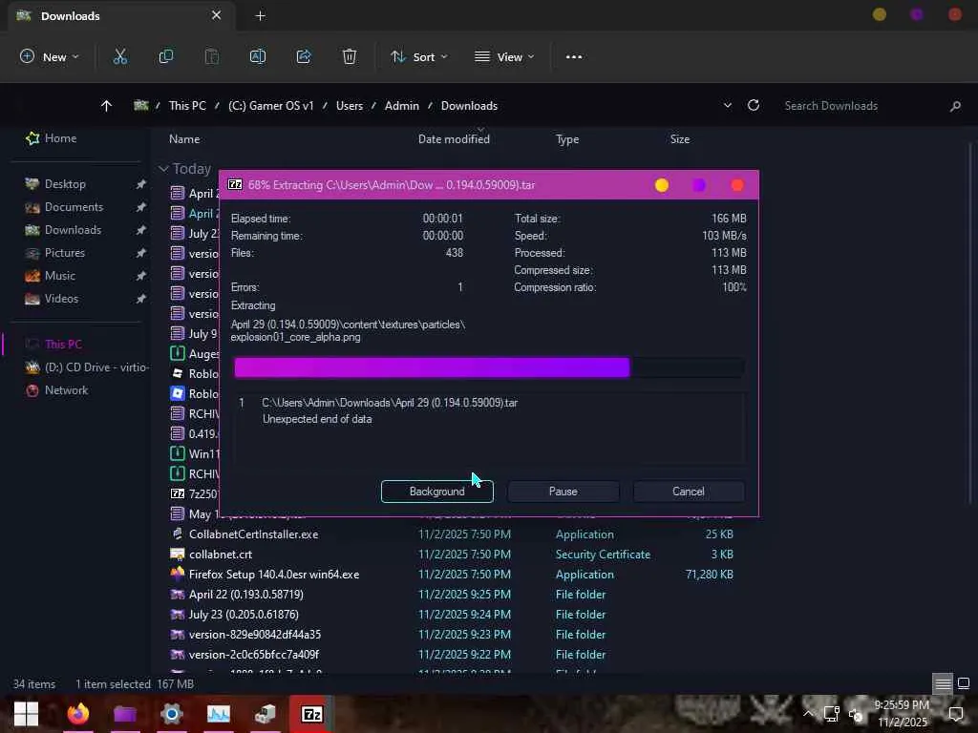Open the Windows Start button
The image size is (978, 733).
tap(26, 714)
